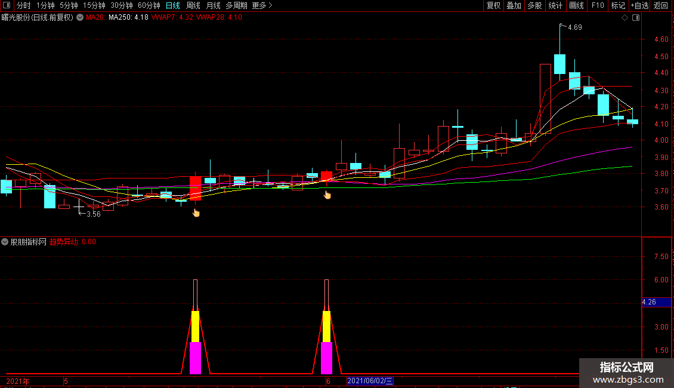Viewport: 674px width, 388px height.
Task: Click the MA250: 4.18 indicator label
Action: [x=128, y=18]
